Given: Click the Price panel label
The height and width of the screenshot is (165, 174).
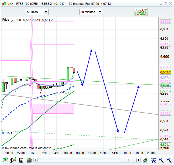Looking at the screenshot, I should point(6,20).
